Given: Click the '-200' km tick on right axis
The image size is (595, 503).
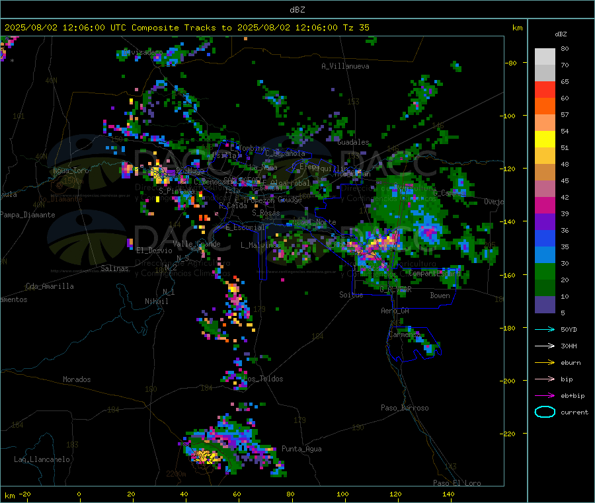Looking at the screenshot, I should [x=508, y=381].
